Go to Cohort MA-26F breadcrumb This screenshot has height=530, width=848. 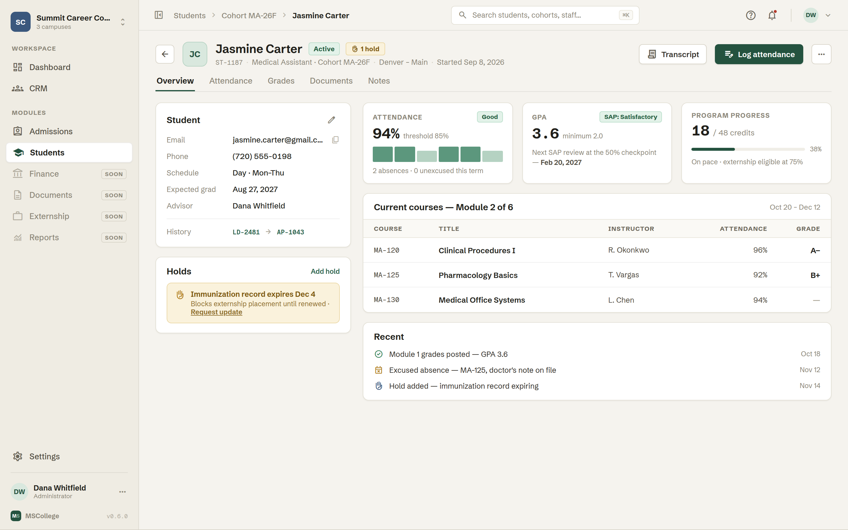coord(249,15)
